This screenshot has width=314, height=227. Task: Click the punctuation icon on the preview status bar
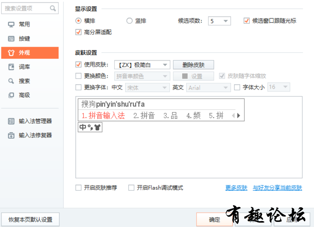[x=90, y=127]
